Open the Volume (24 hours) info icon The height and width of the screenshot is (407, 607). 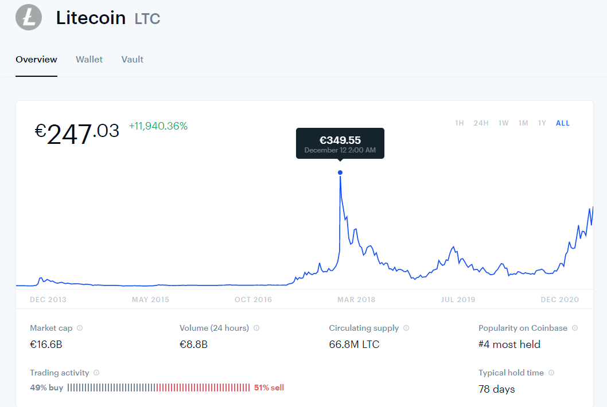256,328
